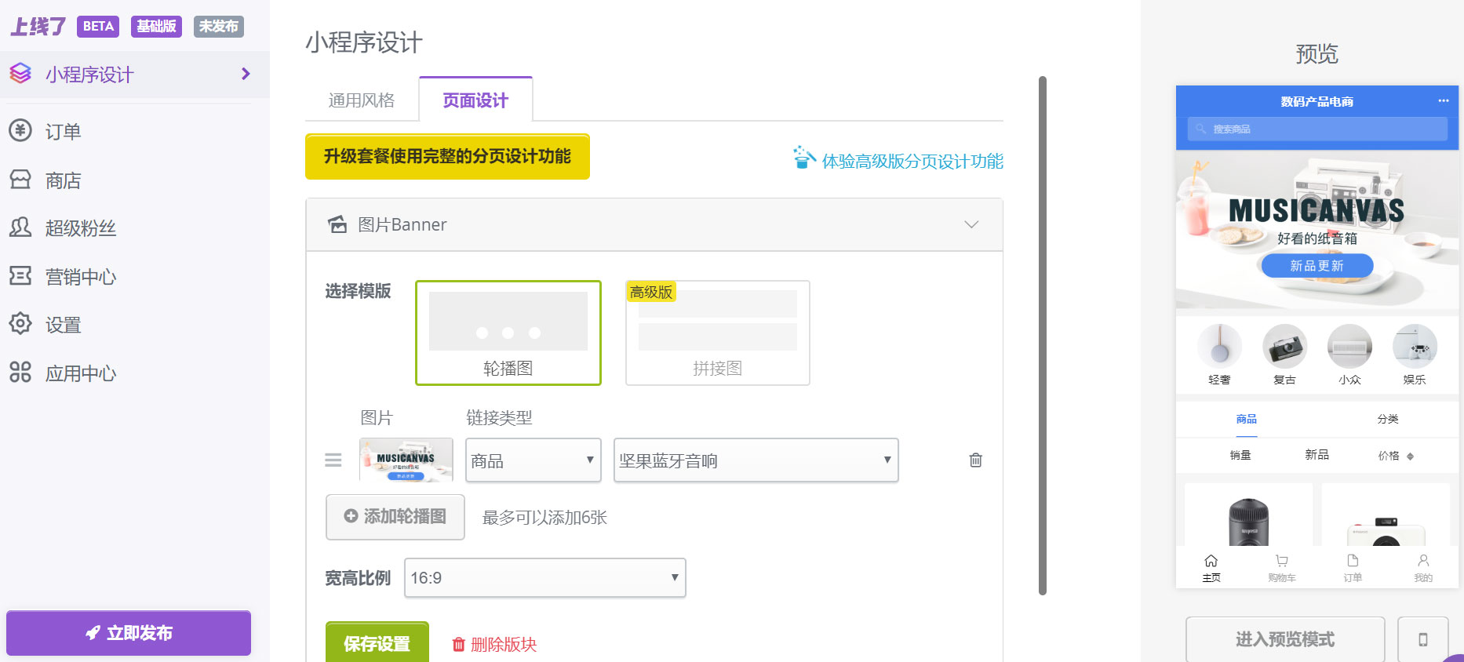Screen dimensions: 1464x662
Task: Click the 添加轮播图 button
Action: click(x=395, y=516)
